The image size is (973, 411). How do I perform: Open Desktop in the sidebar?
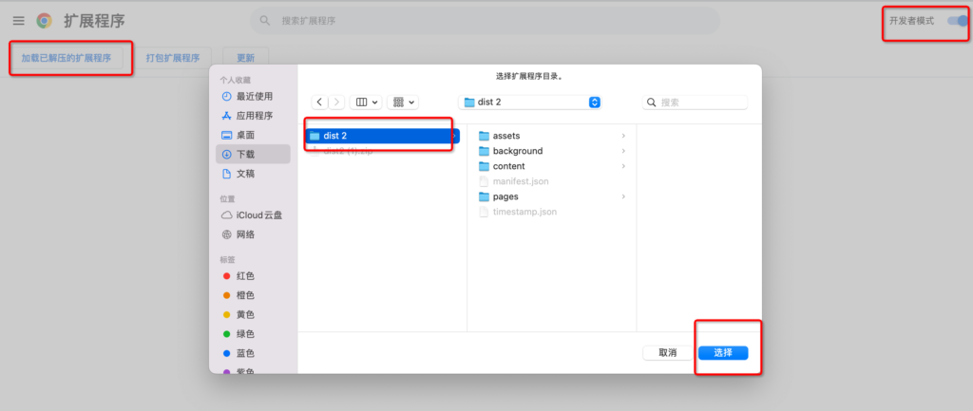(x=245, y=135)
